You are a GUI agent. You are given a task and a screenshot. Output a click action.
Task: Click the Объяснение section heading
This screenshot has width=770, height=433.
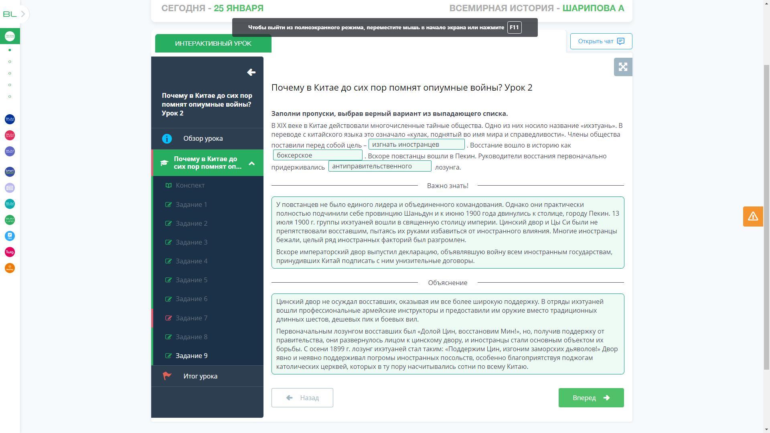tap(448, 283)
